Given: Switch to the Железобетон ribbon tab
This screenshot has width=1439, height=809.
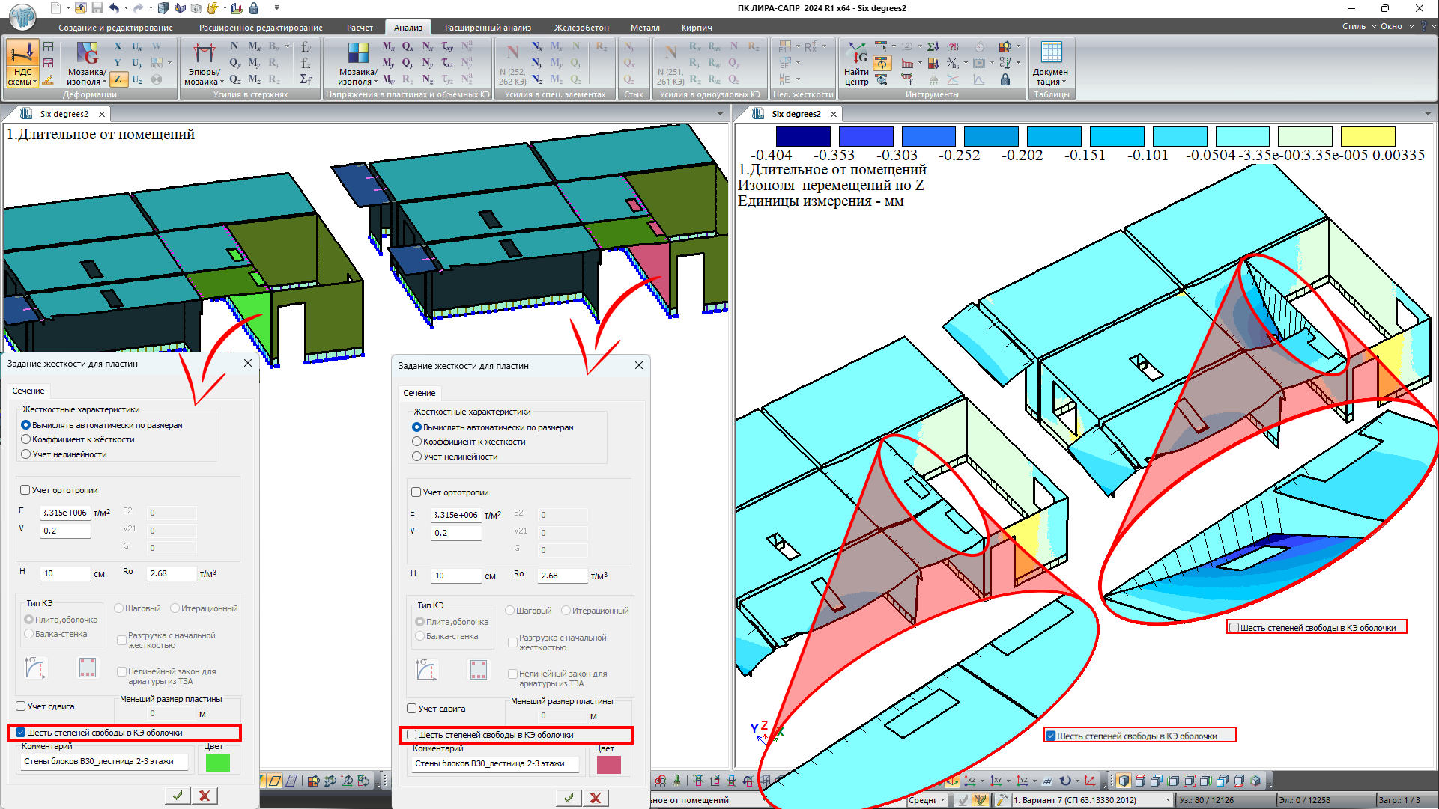Looking at the screenshot, I should [x=581, y=28].
